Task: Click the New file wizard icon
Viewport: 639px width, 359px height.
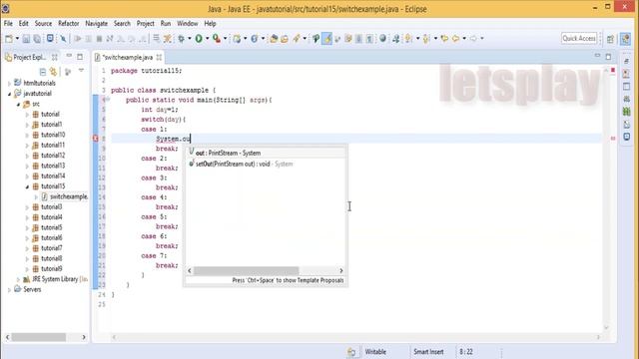Action: [x=9, y=39]
